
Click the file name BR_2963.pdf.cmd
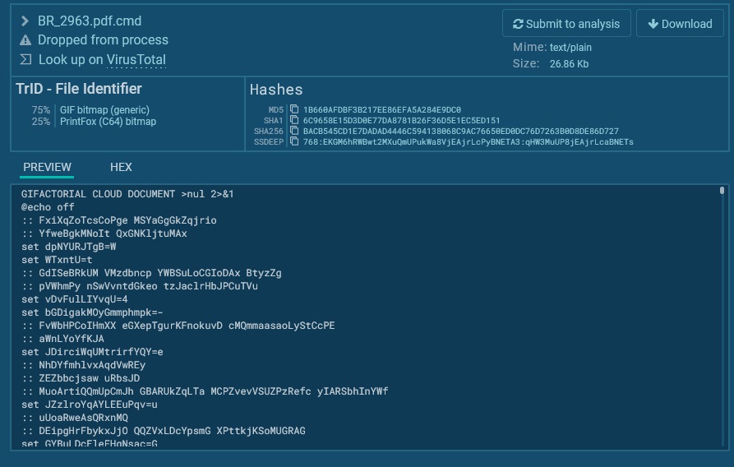[90, 21]
